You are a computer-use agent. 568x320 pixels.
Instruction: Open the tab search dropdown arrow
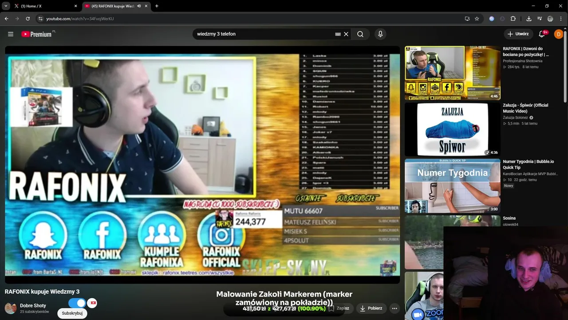(6, 6)
